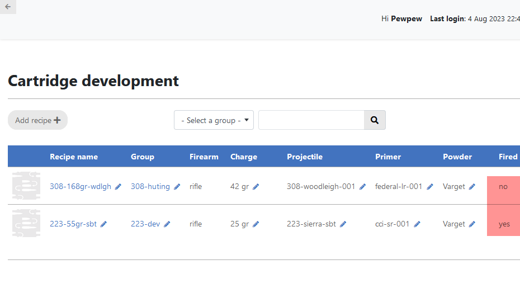Toggle the Fired status 'yes' cell

tap(504, 224)
